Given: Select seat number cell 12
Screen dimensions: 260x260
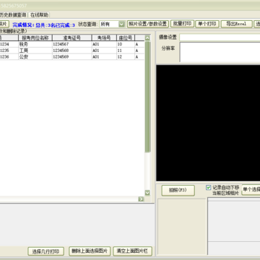Looking at the screenshot, I should (126, 57).
